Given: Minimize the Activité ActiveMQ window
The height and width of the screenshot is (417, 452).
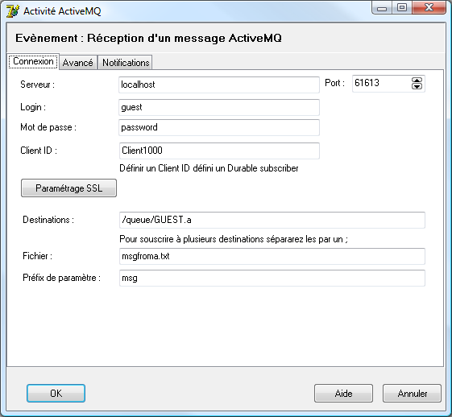Looking at the screenshot, I should tap(382, 7).
